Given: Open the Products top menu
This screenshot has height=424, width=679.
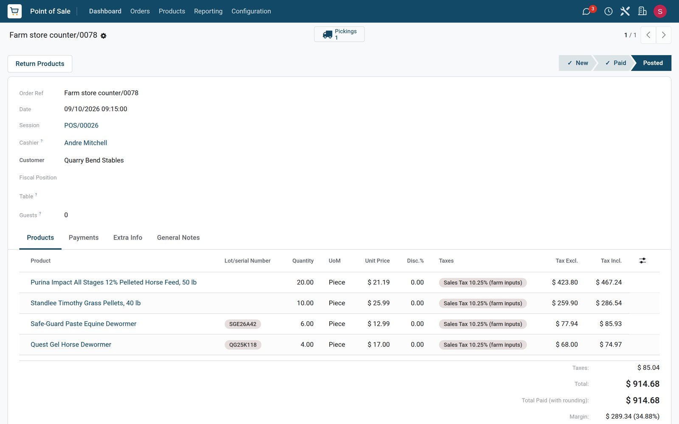Looking at the screenshot, I should pos(172,11).
